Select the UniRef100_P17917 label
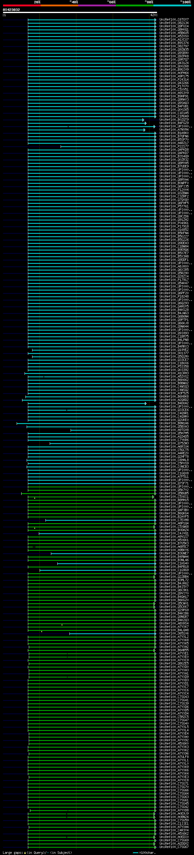This screenshot has height=855, width=194. pos(174,279)
